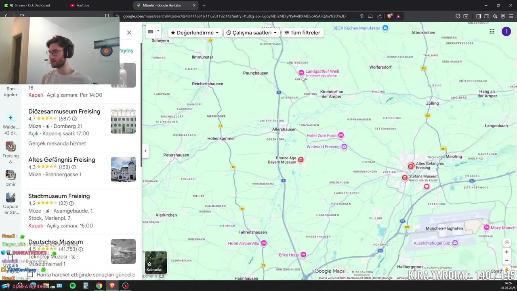Show rating info for Diözesanmuseum Freising
The image size is (517, 291).
coord(74,119)
